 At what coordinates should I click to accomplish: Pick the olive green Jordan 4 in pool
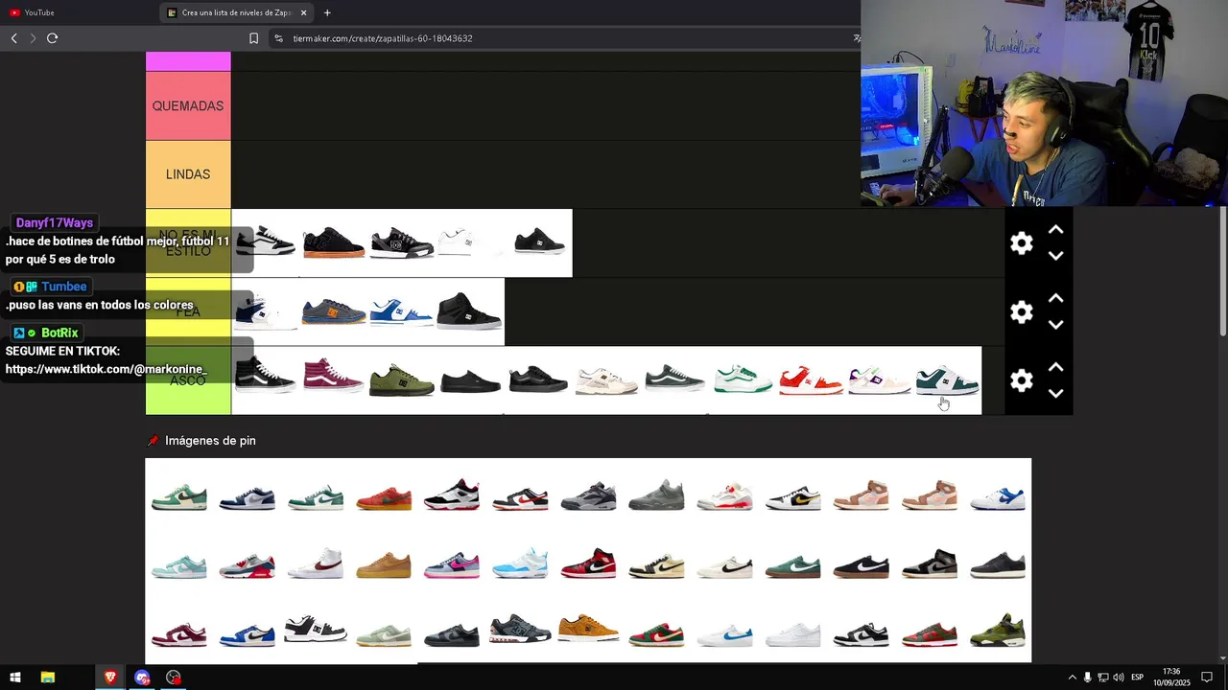pyautogui.click(x=998, y=631)
